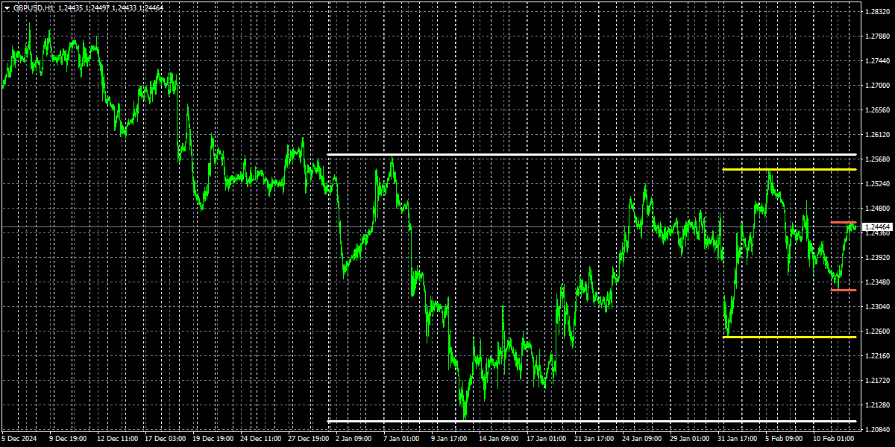This screenshot has height=447, width=895.
Task: Click time axis label 29 Jan 01:00
Action: [691, 440]
